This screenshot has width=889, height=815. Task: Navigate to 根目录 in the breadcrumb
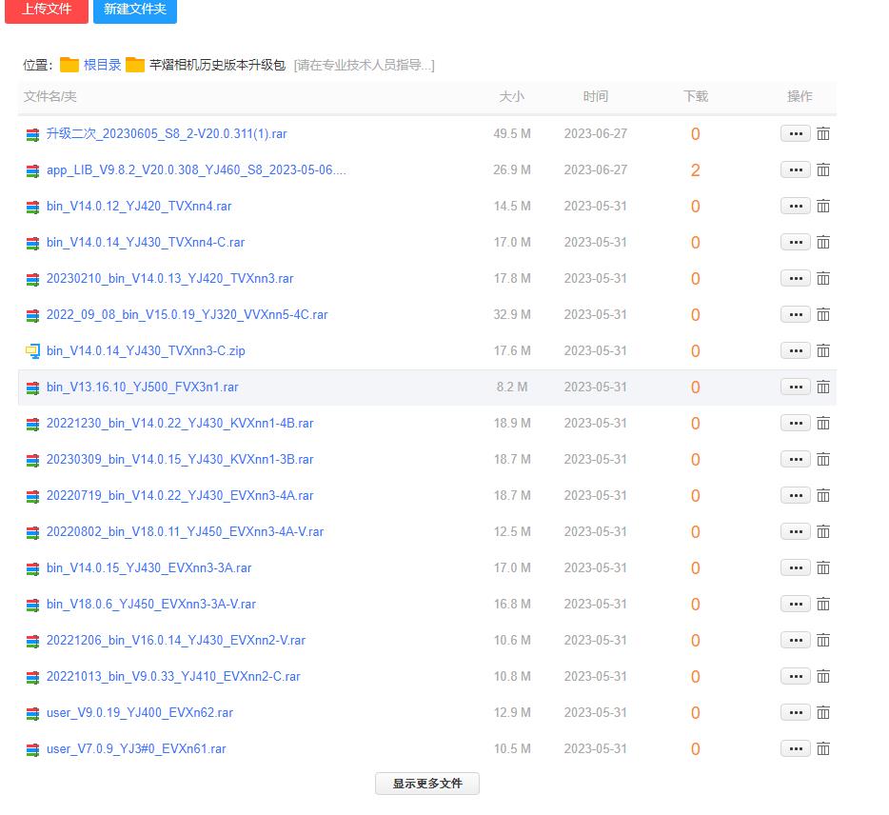tap(102, 65)
